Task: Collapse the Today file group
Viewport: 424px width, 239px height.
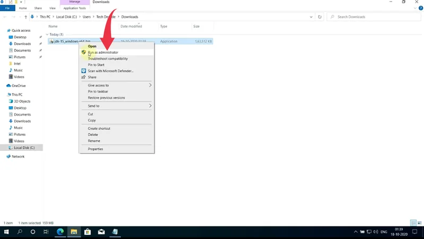Action: point(47,35)
